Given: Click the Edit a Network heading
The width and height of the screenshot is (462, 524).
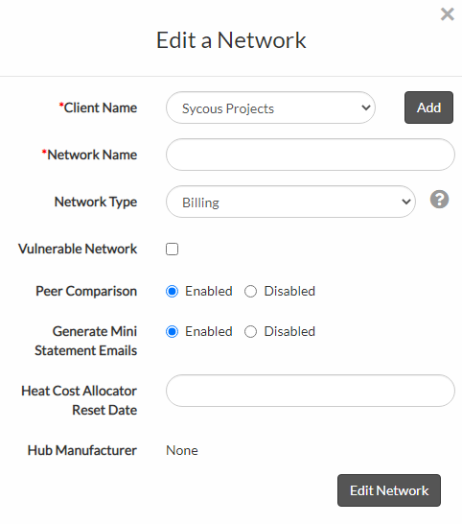Looking at the screenshot, I should click(x=231, y=40).
